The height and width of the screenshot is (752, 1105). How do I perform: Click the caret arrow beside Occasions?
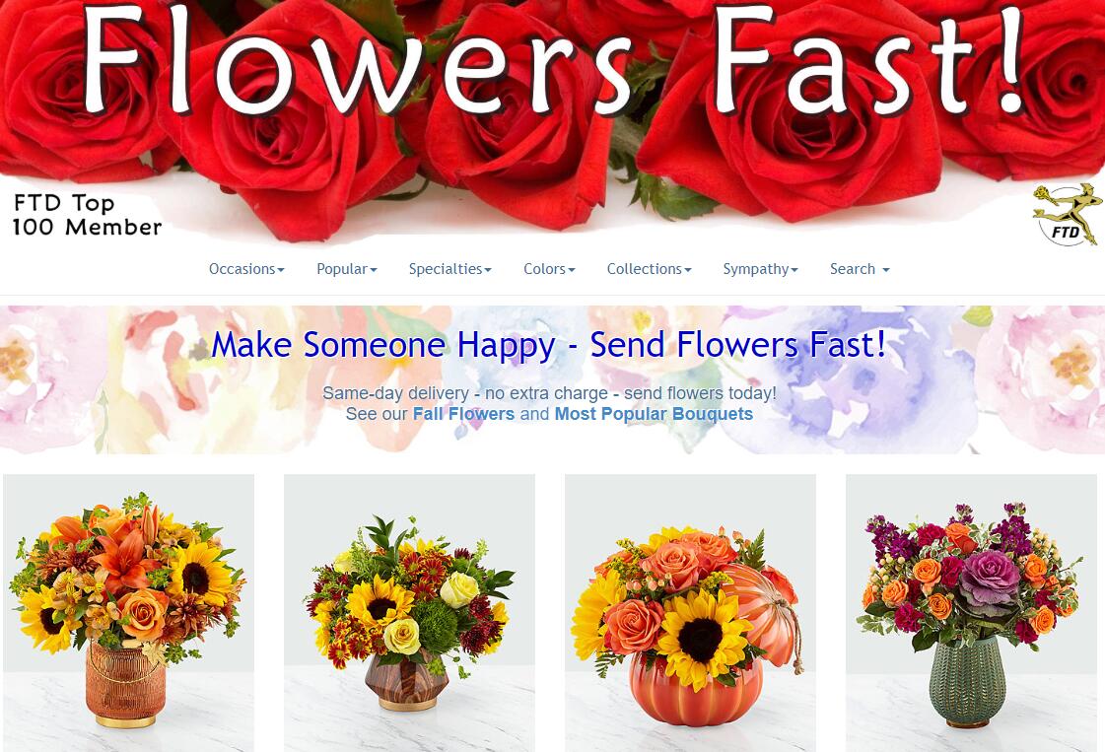pos(281,270)
